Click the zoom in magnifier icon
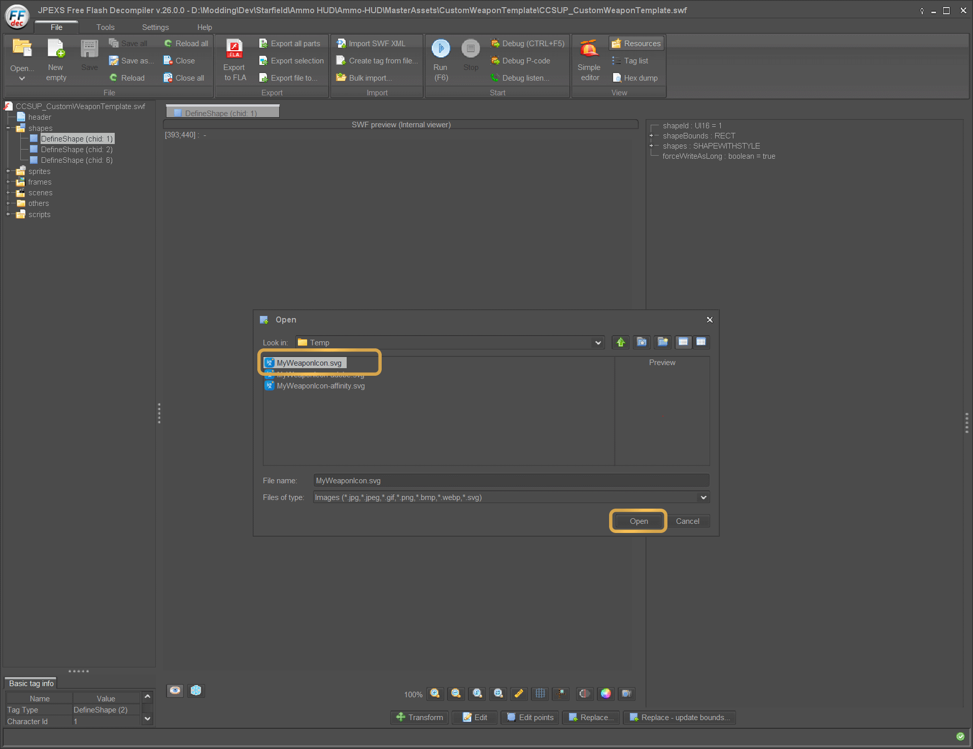 click(x=435, y=693)
